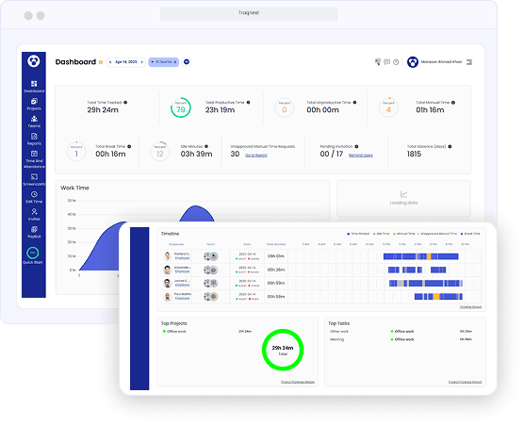The width and height of the screenshot is (524, 426).
Task: Open Invites from the sidebar
Action: [34, 215]
